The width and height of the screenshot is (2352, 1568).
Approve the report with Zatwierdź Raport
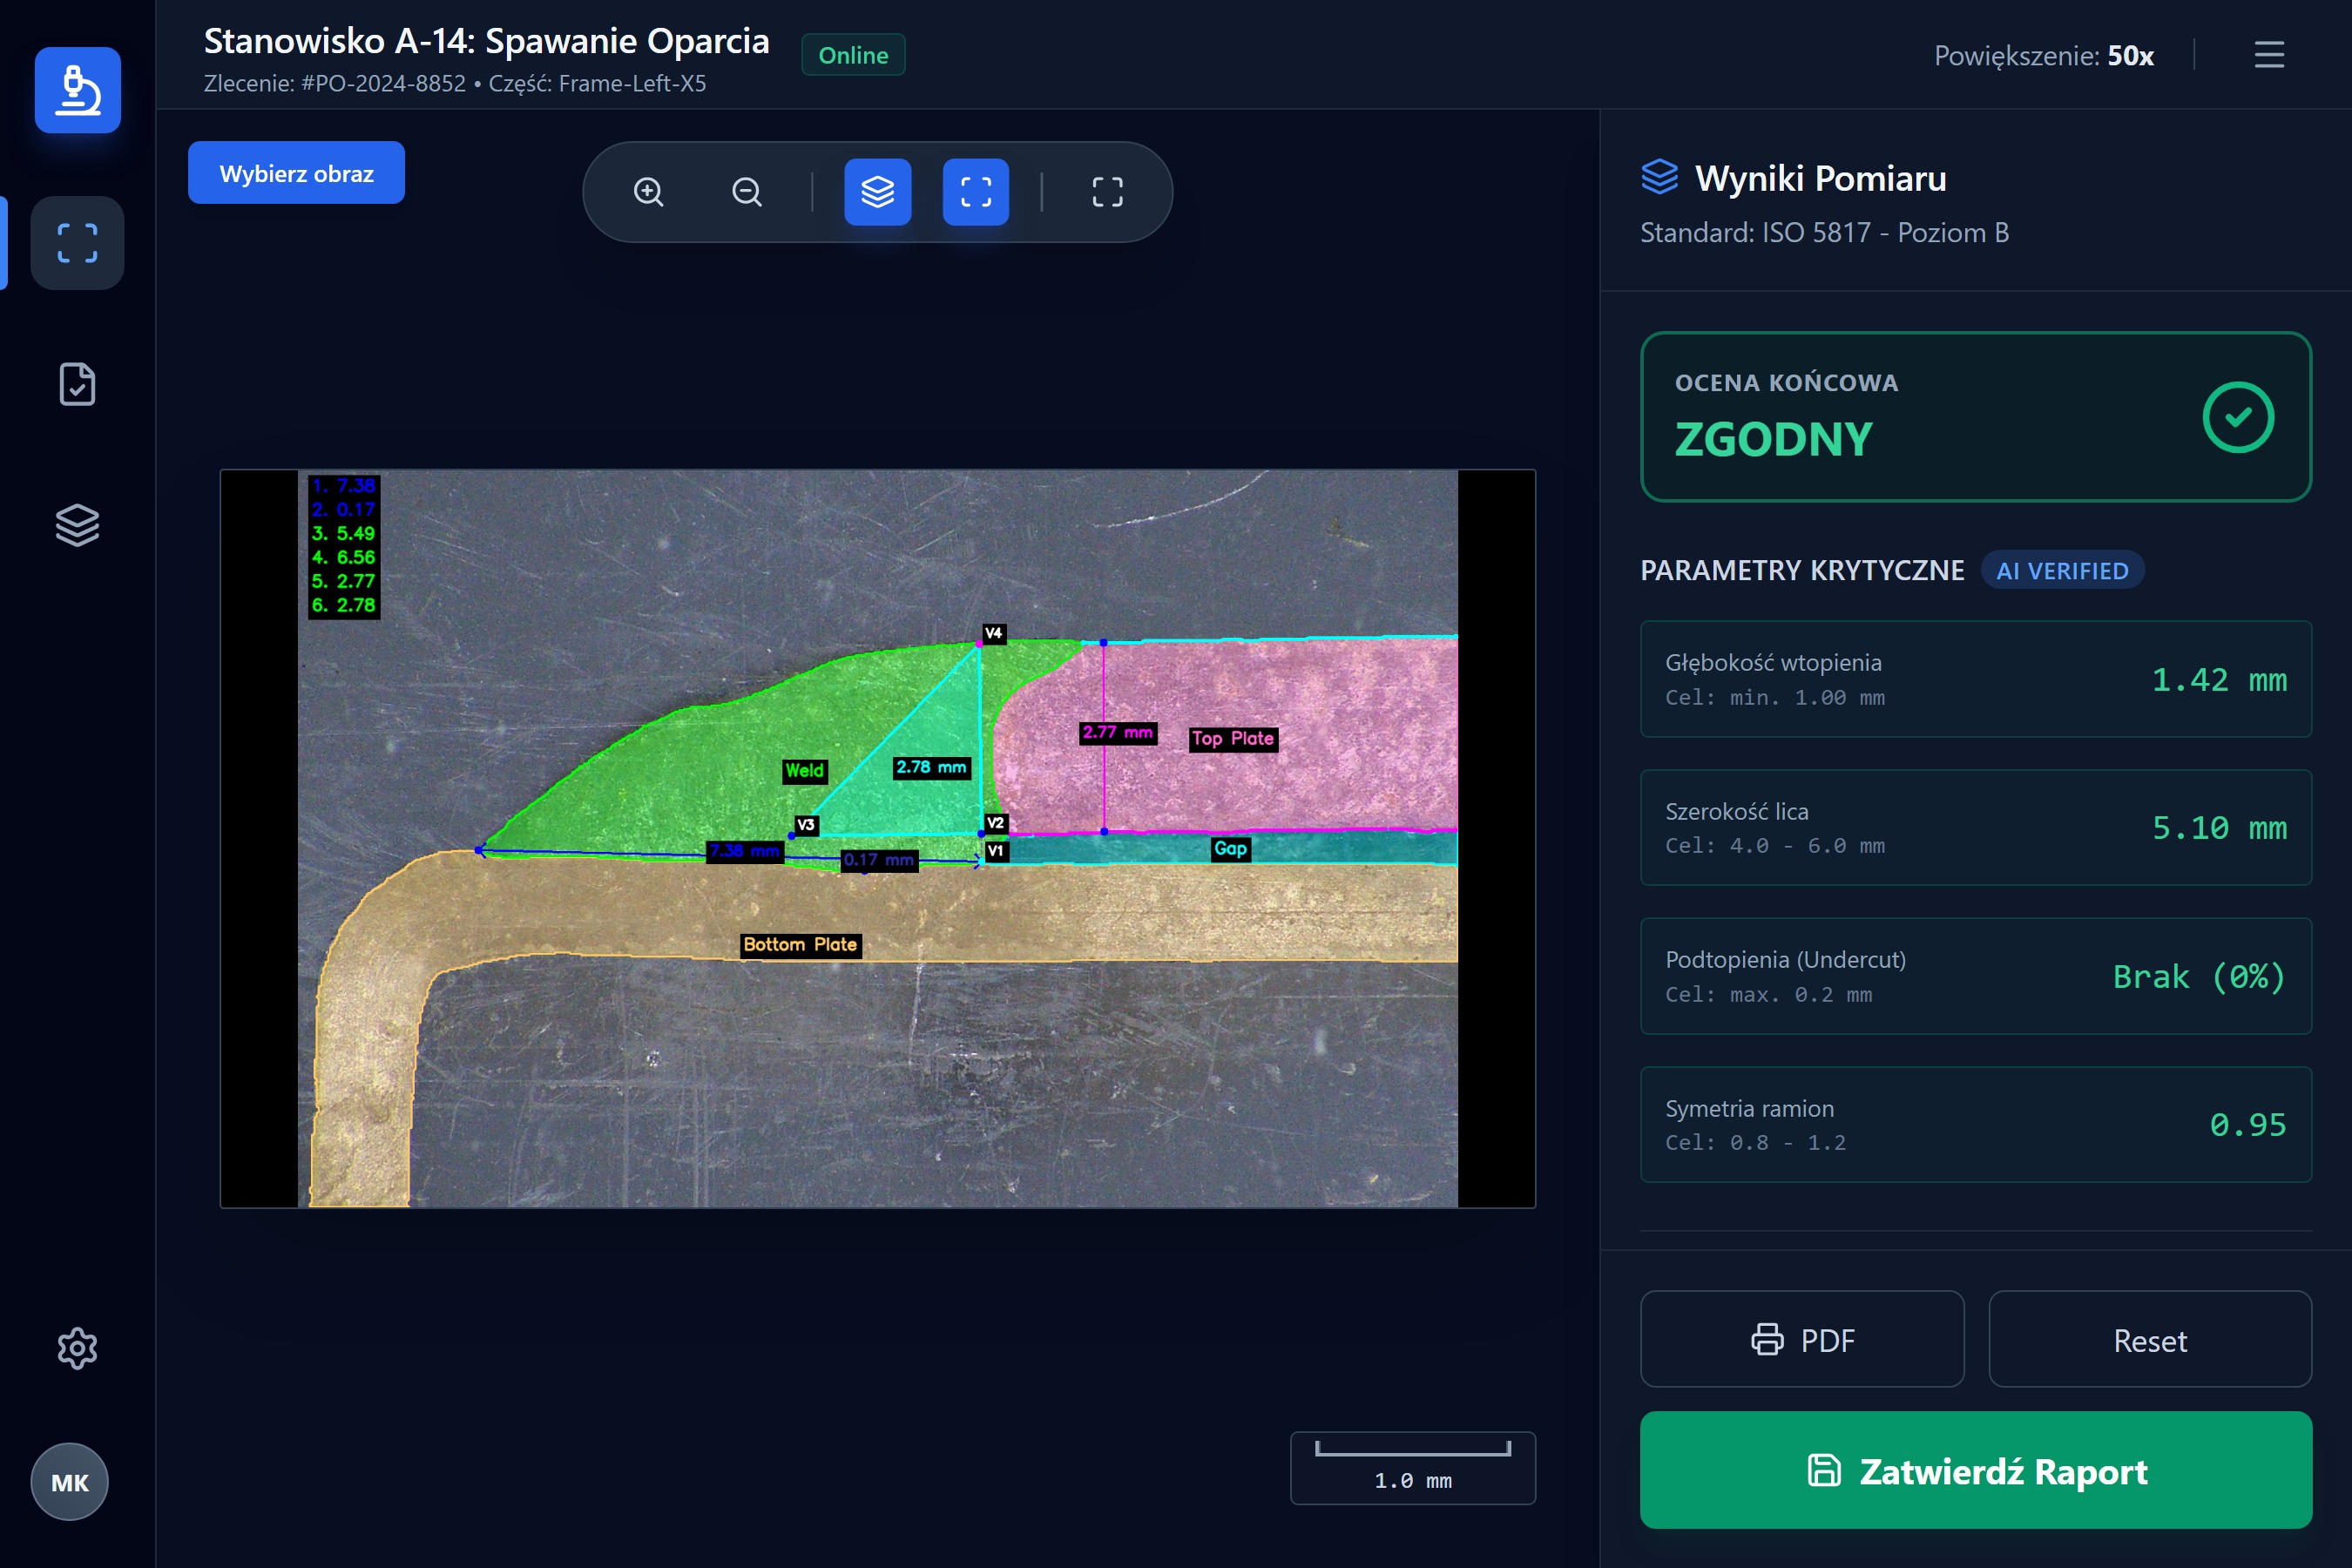1975,1471
